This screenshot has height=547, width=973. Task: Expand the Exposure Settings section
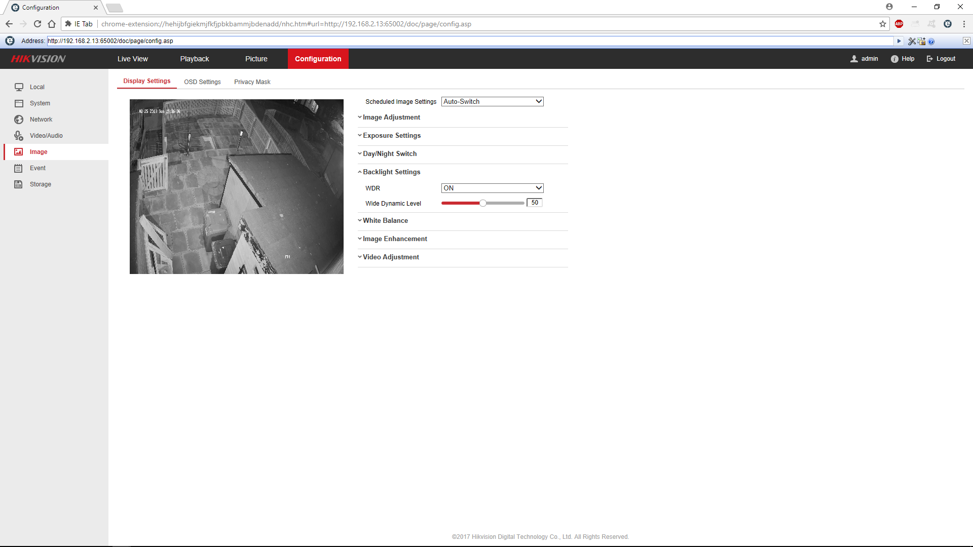point(391,136)
